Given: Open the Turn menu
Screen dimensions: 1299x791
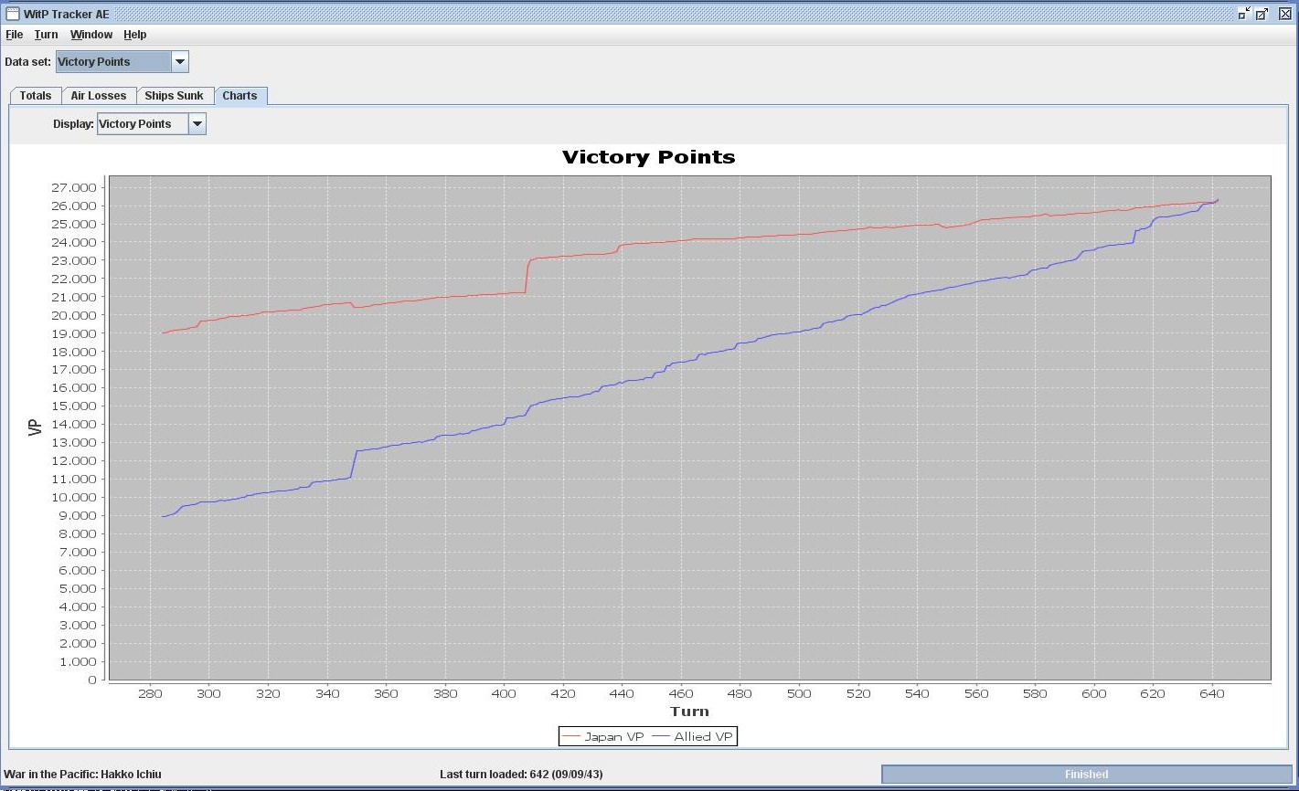Looking at the screenshot, I should tap(46, 35).
